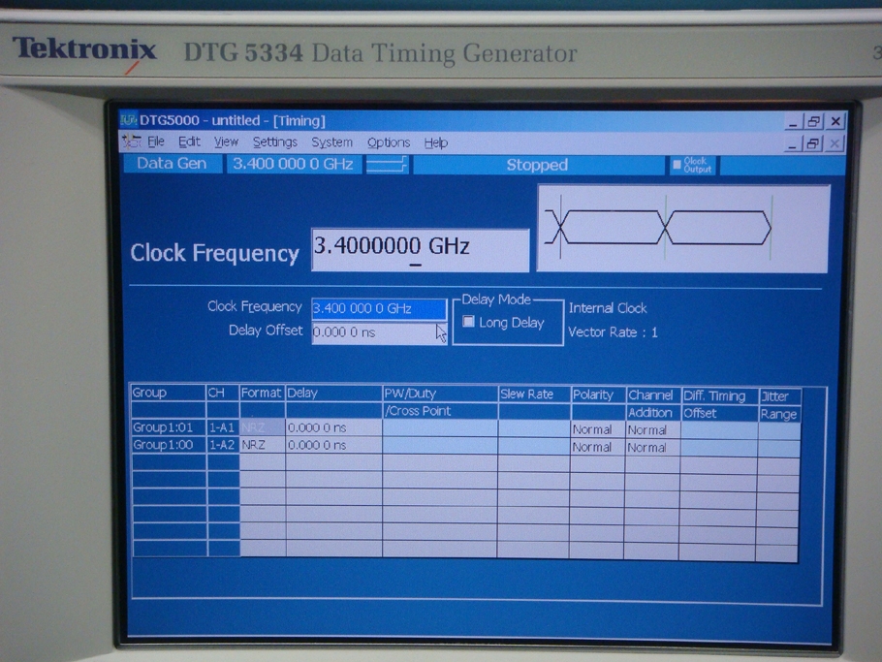Click the small Clock Frequency input field
The height and width of the screenshot is (662, 882).
pos(379,308)
